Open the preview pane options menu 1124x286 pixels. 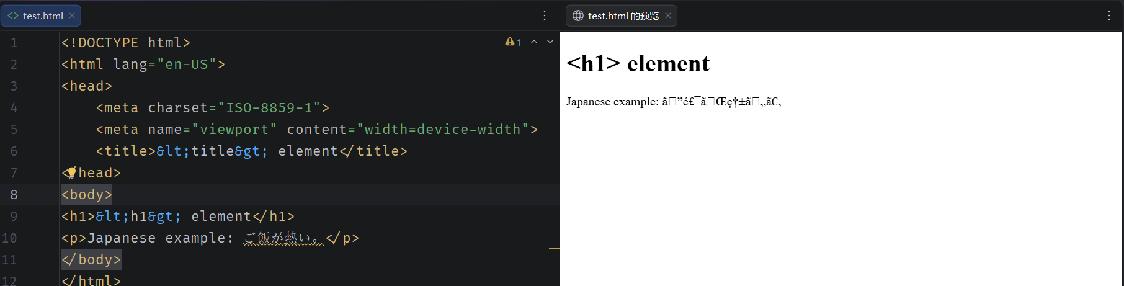point(1109,16)
